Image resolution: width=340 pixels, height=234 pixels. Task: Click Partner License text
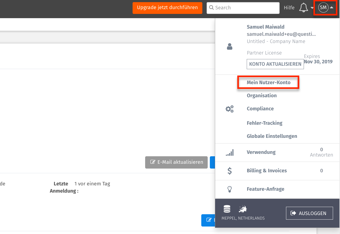(x=264, y=53)
